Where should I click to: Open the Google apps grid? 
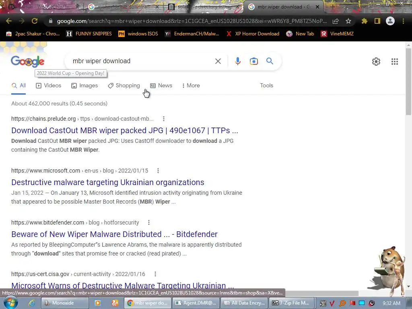[395, 62]
